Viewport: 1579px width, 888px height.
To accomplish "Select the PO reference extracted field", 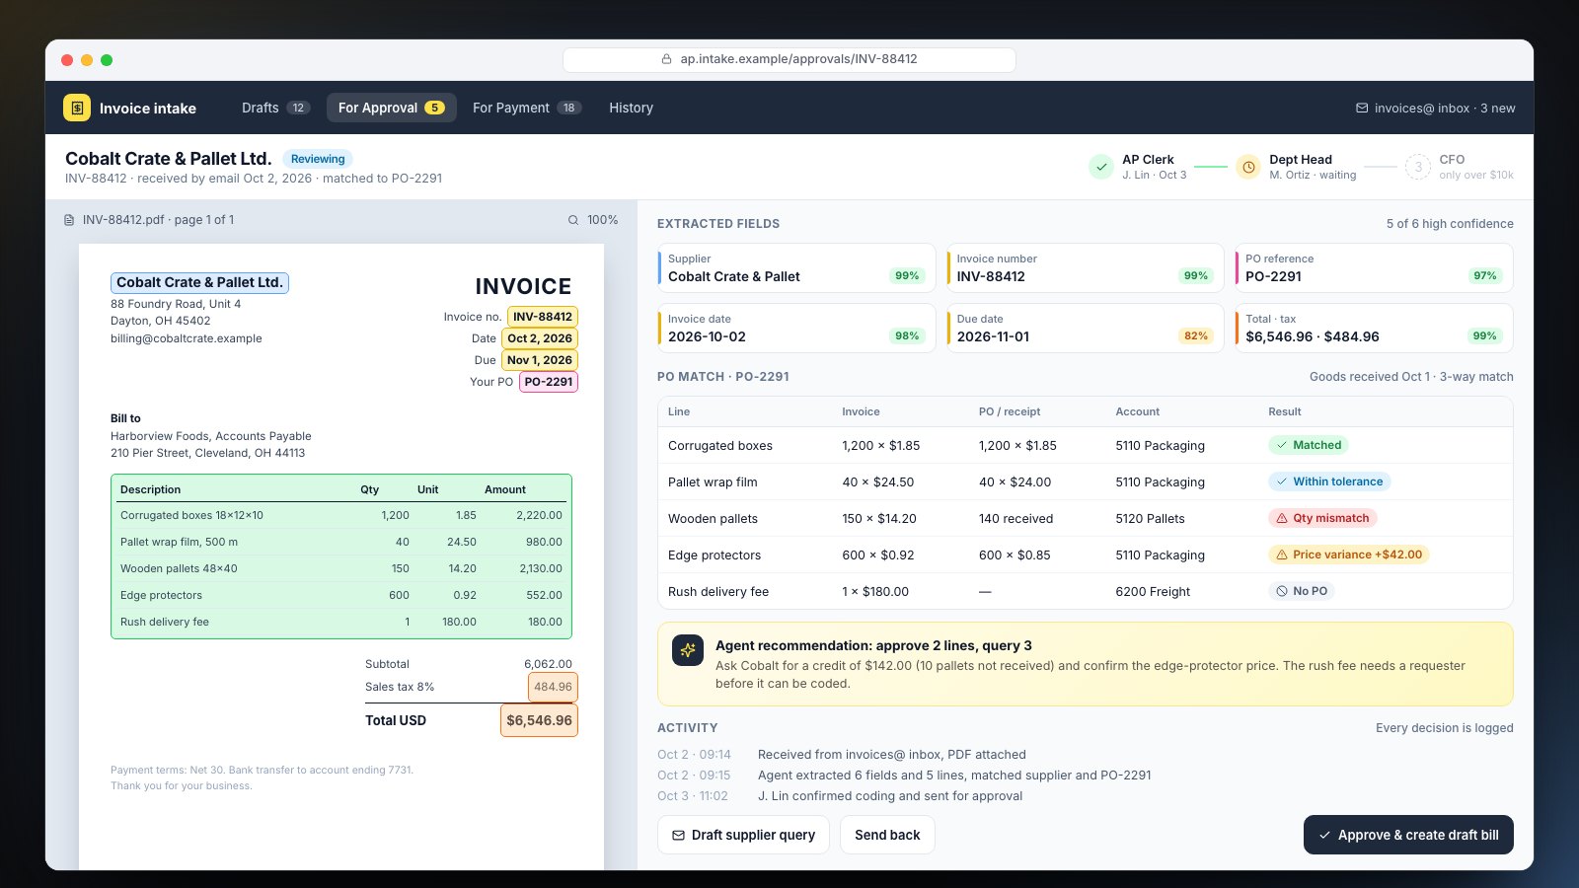I will point(1374,267).
